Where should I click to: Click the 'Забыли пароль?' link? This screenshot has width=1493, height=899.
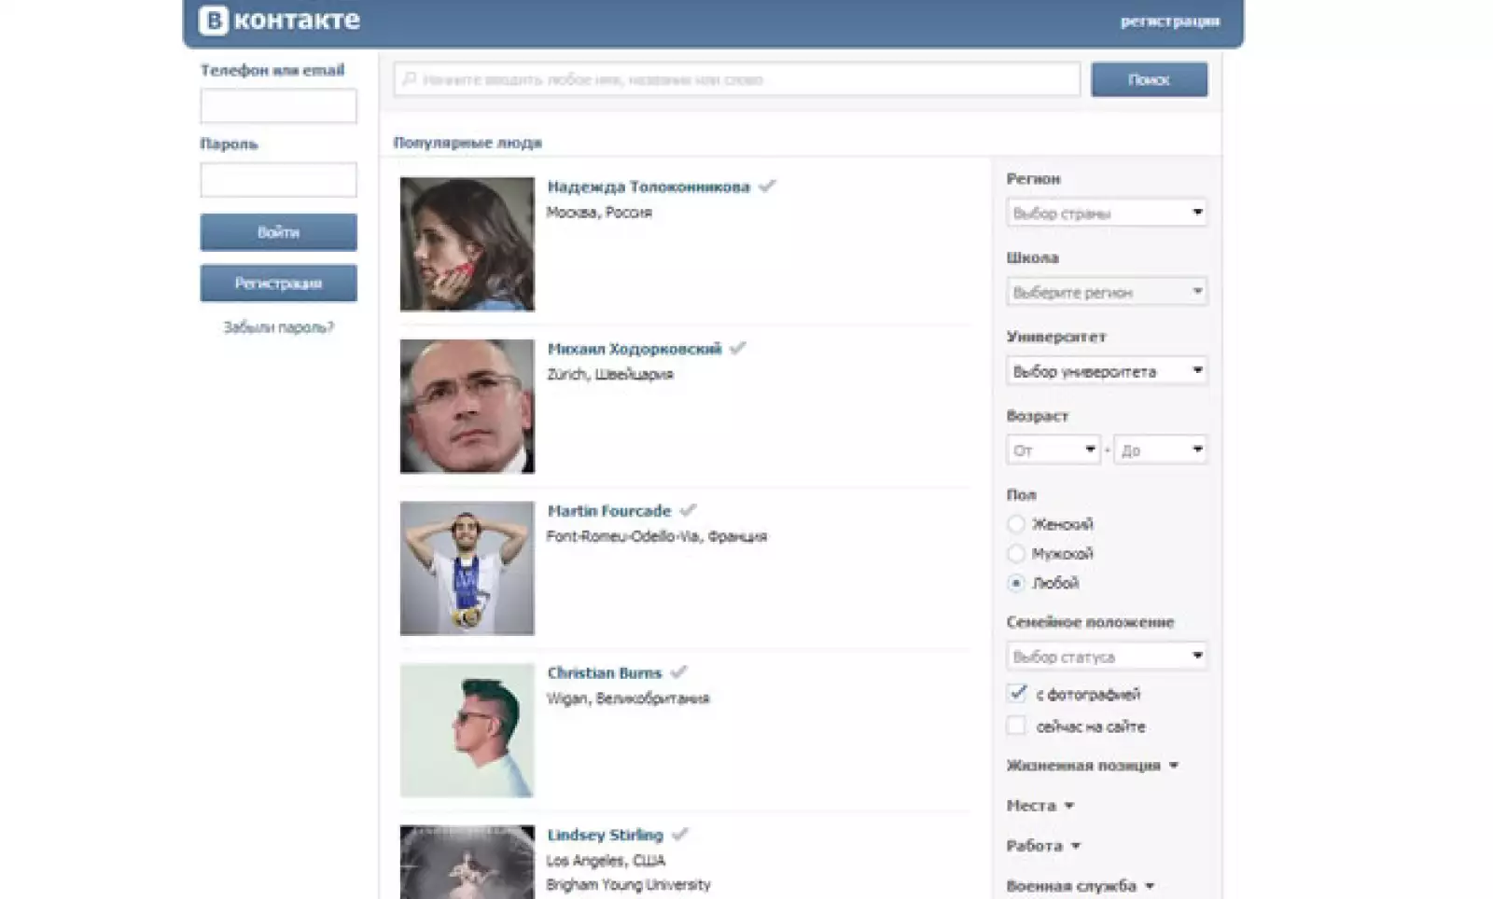click(x=278, y=327)
